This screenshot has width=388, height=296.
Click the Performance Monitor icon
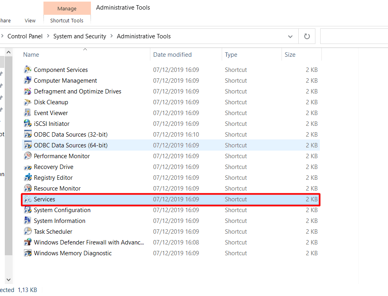[28, 156]
